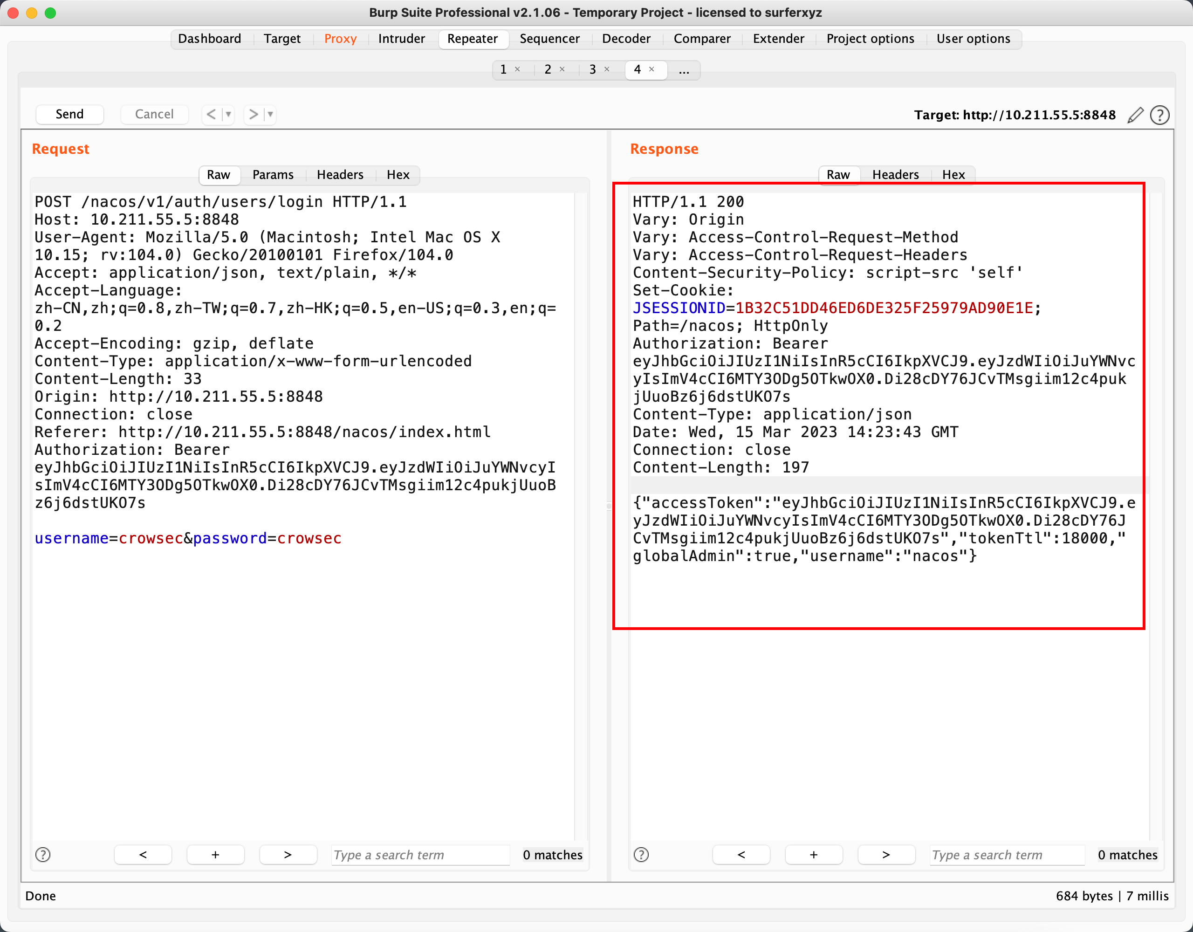Click the request line POST /nacos/v1/auth/users/login
Screen dimensions: 1193x932
tap(221, 202)
